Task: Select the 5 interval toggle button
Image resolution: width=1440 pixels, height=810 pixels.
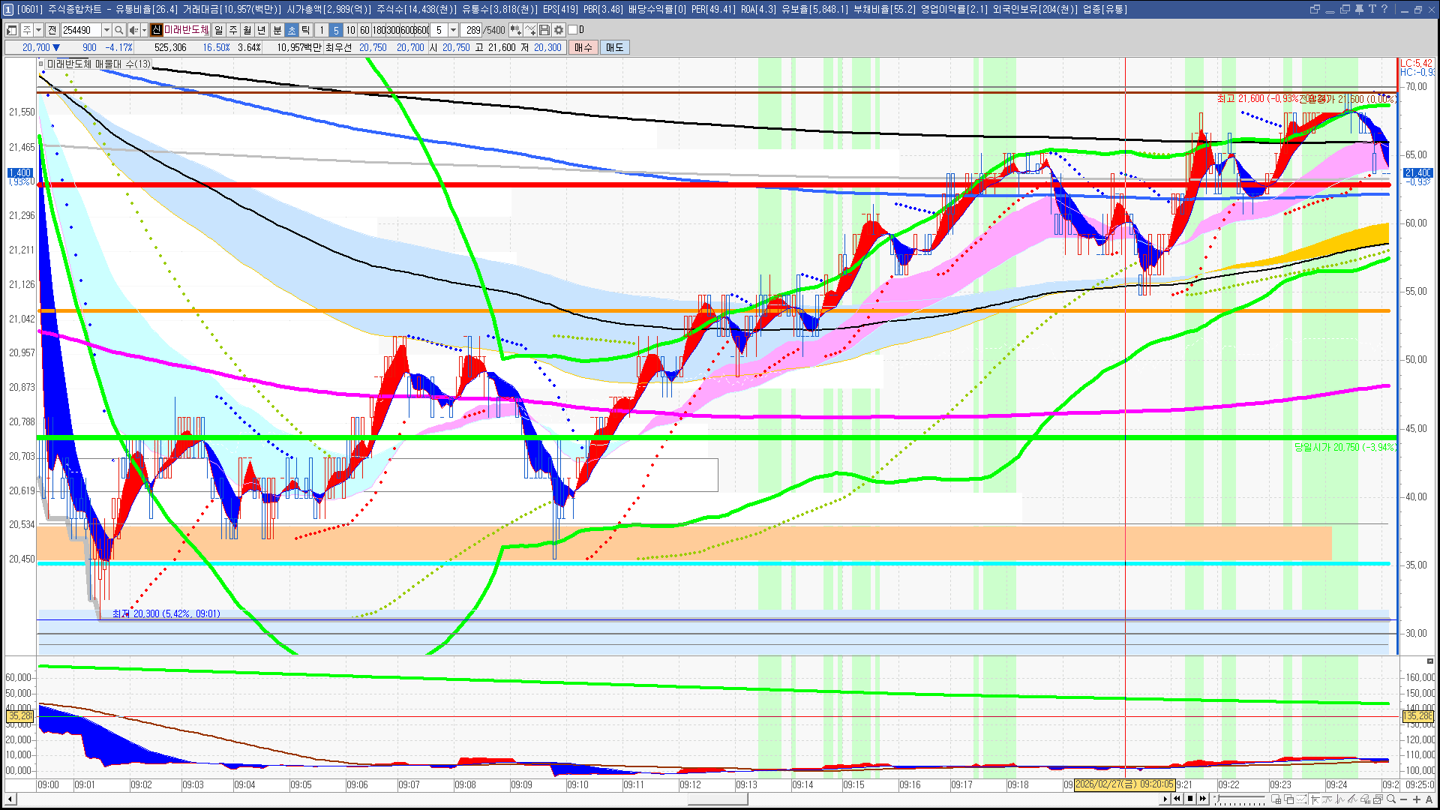Action: (x=336, y=30)
